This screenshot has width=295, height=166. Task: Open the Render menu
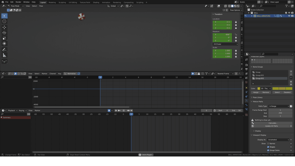[x=18, y=2]
